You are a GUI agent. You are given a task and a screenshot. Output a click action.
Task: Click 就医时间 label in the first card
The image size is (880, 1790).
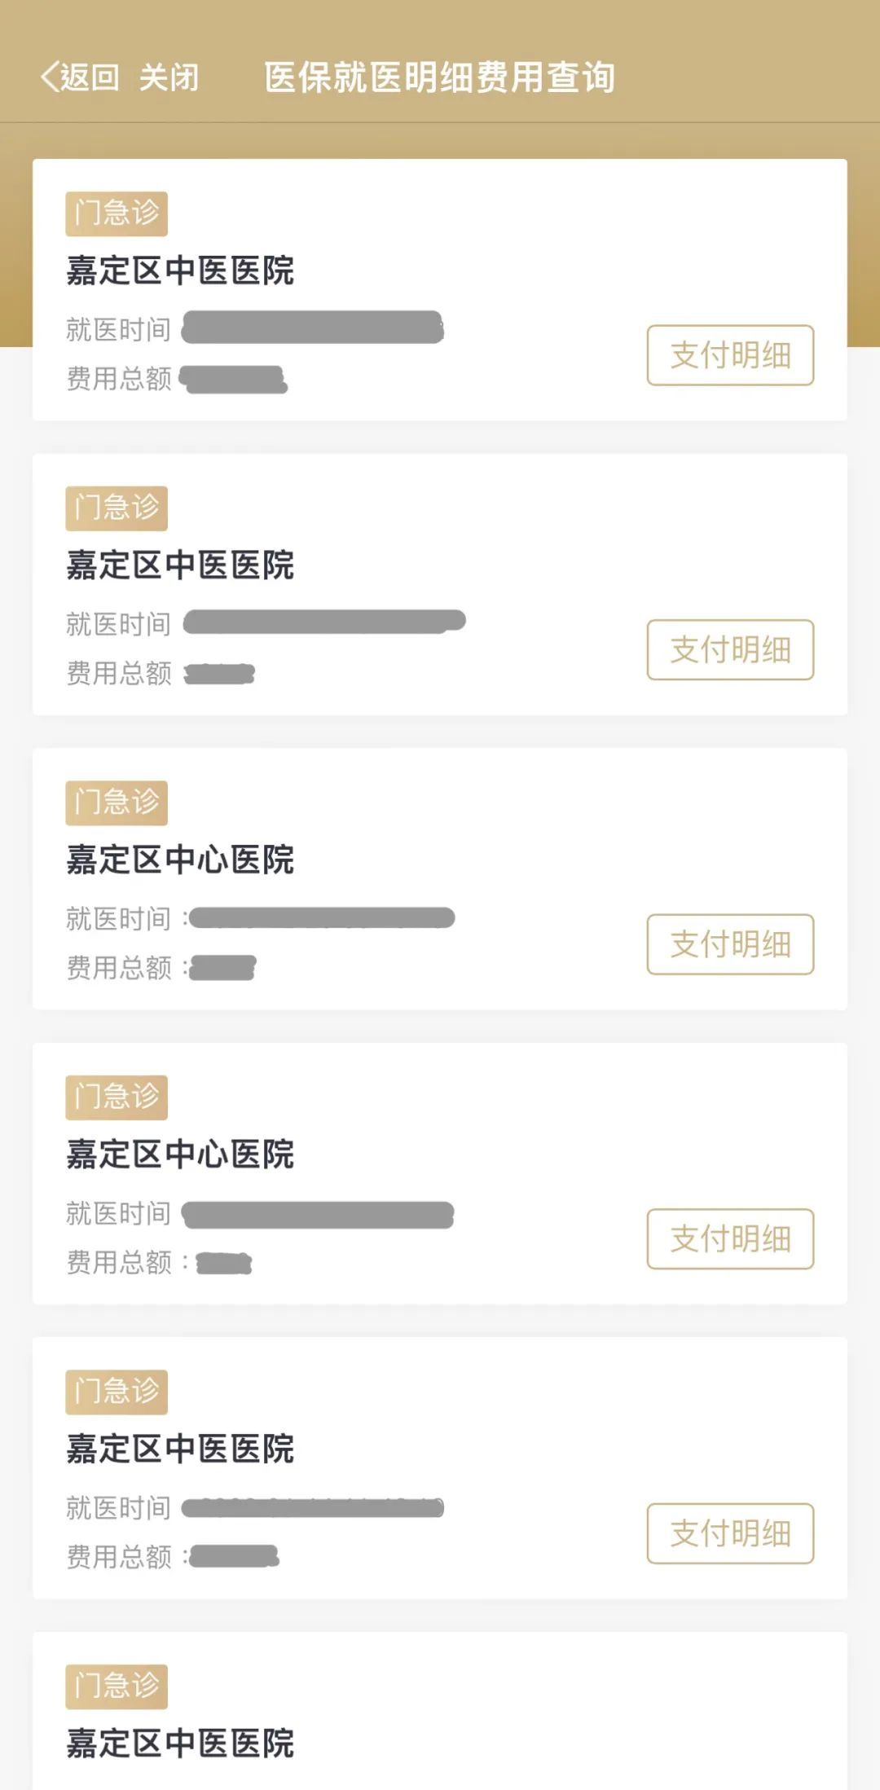[x=118, y=330]
